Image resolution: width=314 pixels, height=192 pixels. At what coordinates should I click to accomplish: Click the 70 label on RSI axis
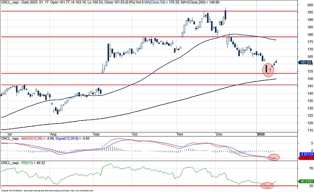pos(311,168)
